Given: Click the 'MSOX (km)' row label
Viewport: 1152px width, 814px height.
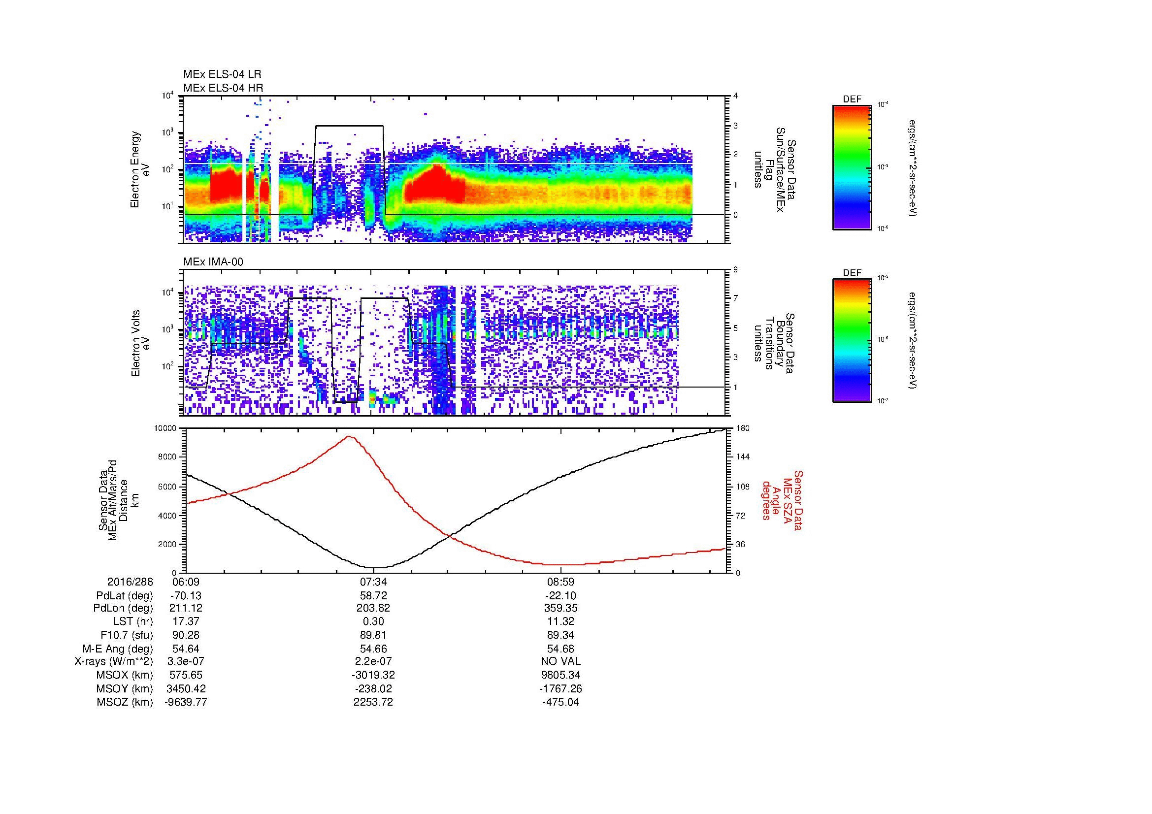Looking at the screenshot, I should pyautogui.click(x=125, y=675).
